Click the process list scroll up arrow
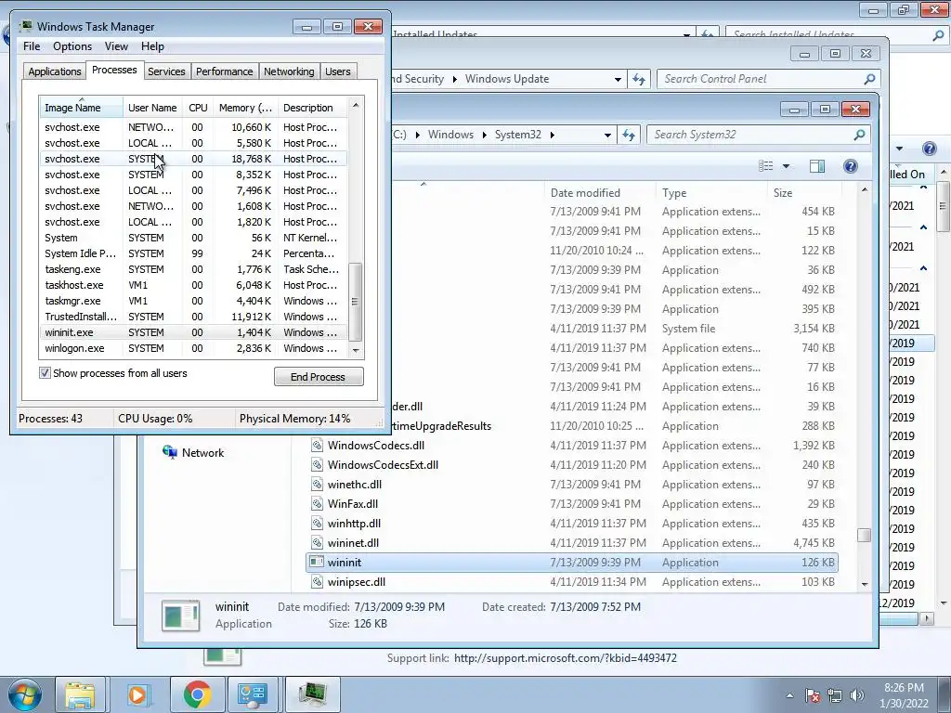This screenshot has width=951, height=713. tap(356, 105)
